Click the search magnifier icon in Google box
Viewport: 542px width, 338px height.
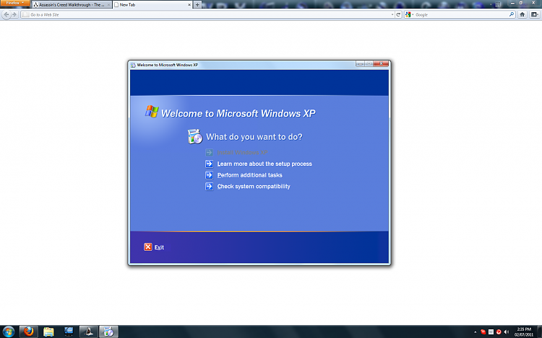512,14
